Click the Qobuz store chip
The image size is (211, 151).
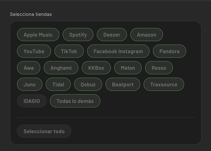click(88, 84)
